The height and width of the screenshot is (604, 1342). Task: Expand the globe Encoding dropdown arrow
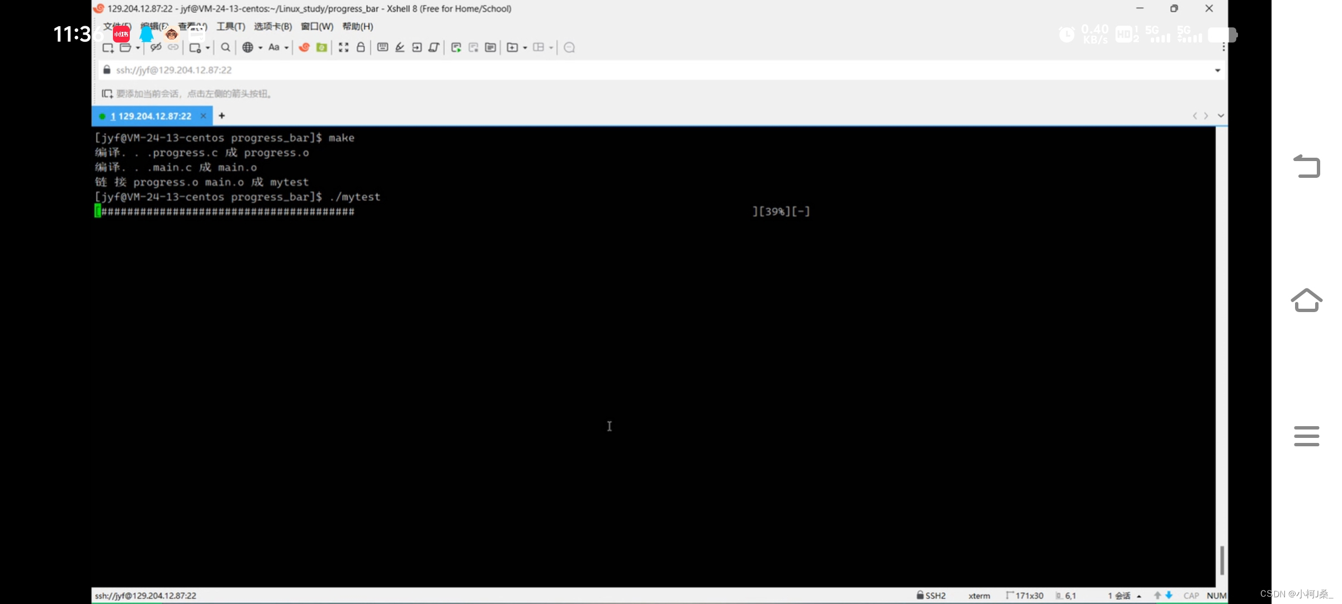(260, 48)
